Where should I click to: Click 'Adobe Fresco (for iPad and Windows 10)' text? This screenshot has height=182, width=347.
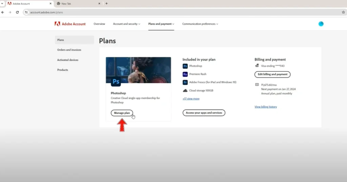(213, 82)
